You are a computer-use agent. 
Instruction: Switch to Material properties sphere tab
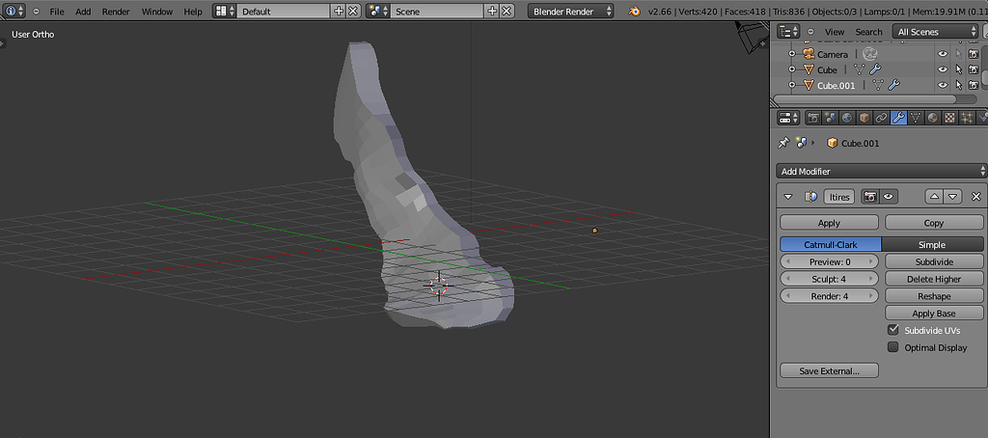tap(933, 118)
